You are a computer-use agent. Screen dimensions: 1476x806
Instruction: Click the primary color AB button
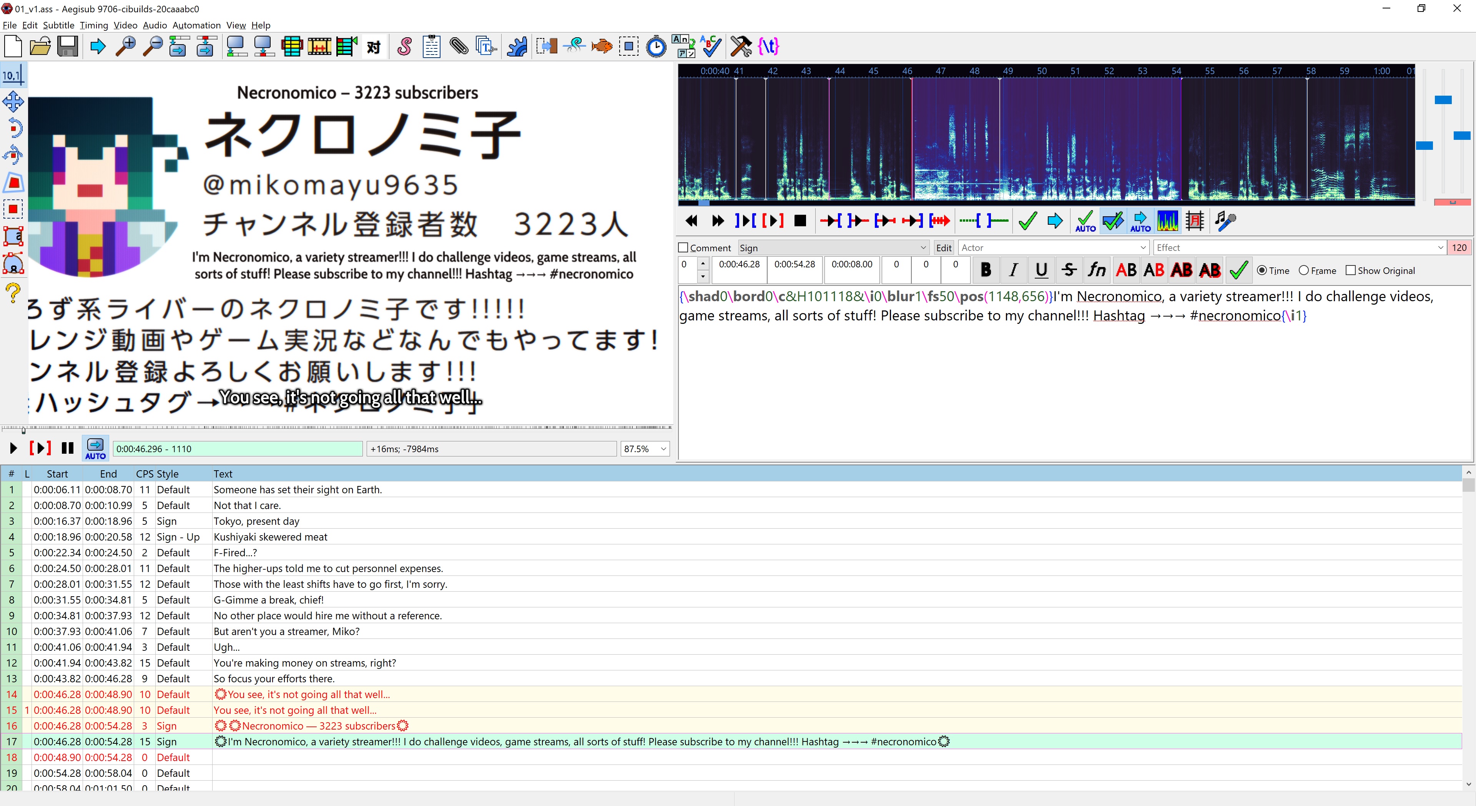pyautogui.click(x=1126, y=270)
